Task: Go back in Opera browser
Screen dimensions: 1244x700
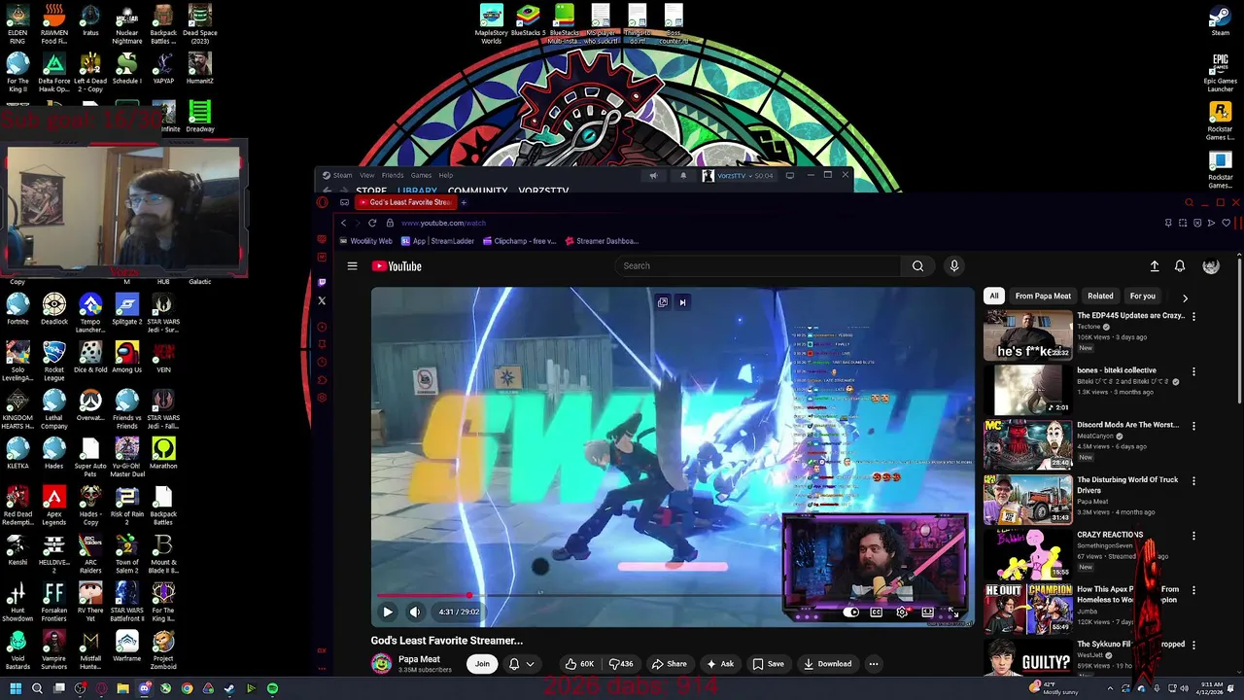Action: (343, 223)
